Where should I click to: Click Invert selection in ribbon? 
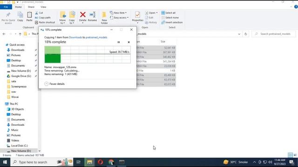[x=172, y=22]
